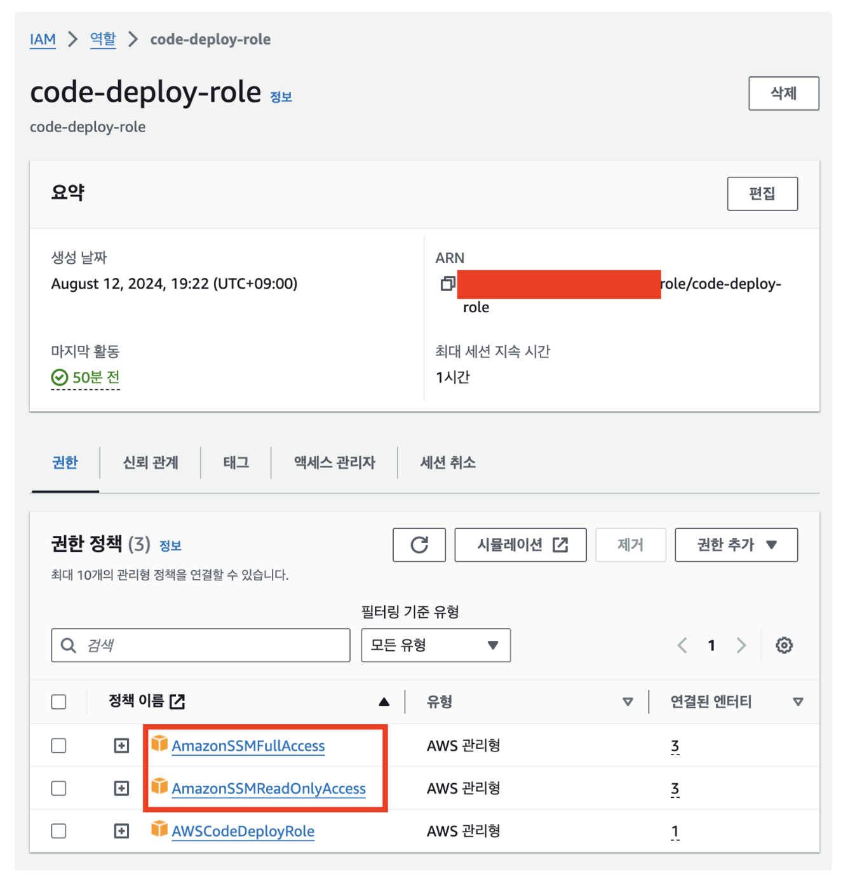This screenshot has width=841, height=876.
Task: Go to 역할 breadcrumb link
Action: coord(103,39)
